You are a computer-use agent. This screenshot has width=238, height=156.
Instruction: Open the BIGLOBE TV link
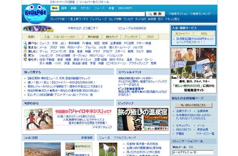tap(183, 129)
